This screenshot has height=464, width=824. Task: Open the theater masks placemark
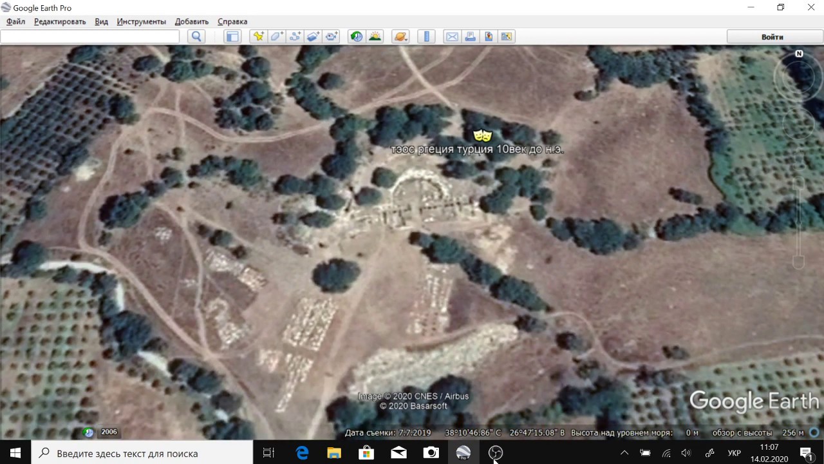[x=482, y=135]
